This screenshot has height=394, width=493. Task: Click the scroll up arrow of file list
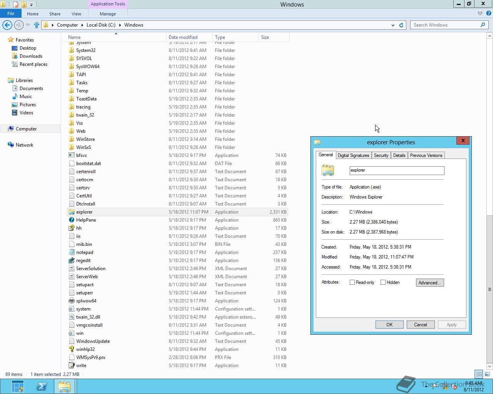coord(490,36)
